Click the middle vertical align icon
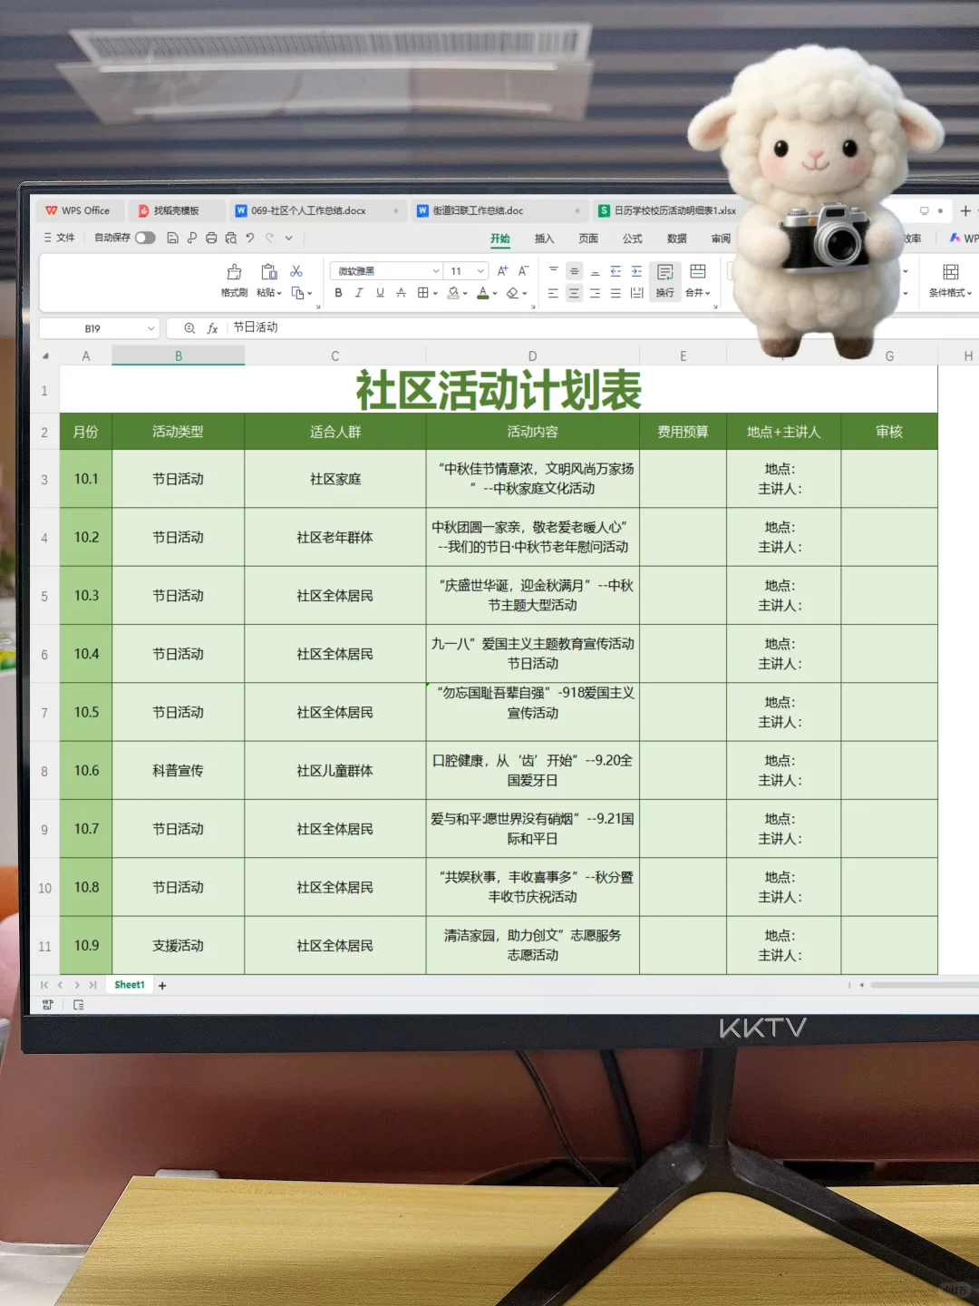 pyautogui.click(x=574, y=271)
